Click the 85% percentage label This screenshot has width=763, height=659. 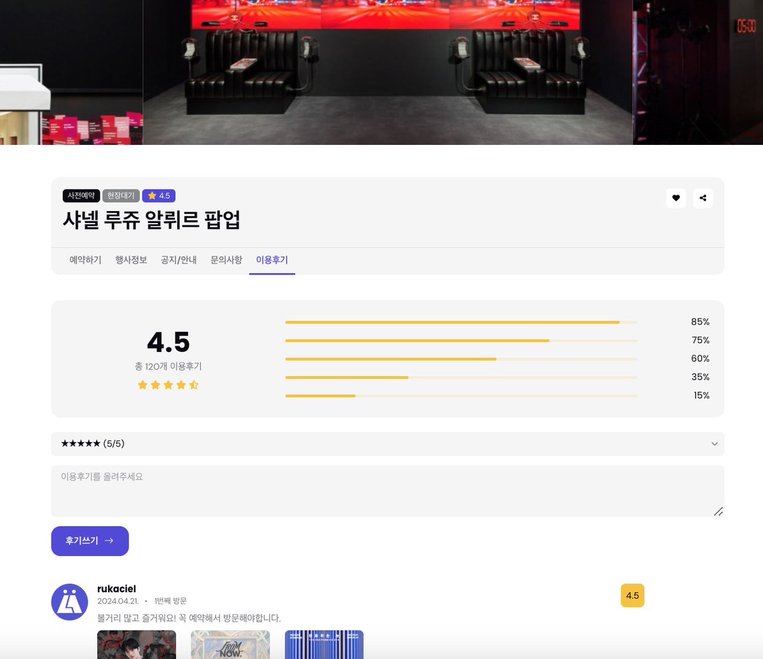[x=700, y=322]
